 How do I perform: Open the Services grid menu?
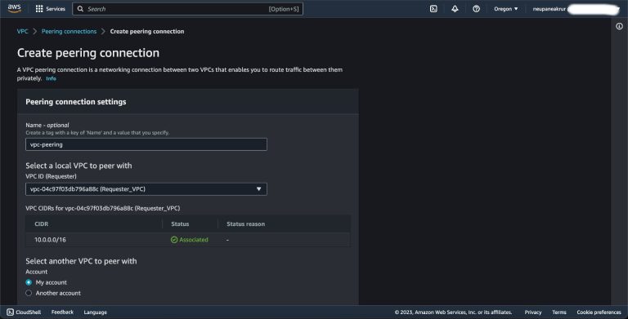[39, 9]
